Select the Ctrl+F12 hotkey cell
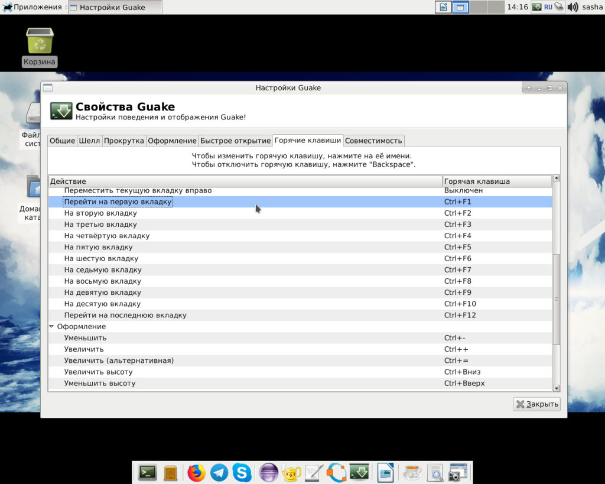 click(x=460, y=316)
